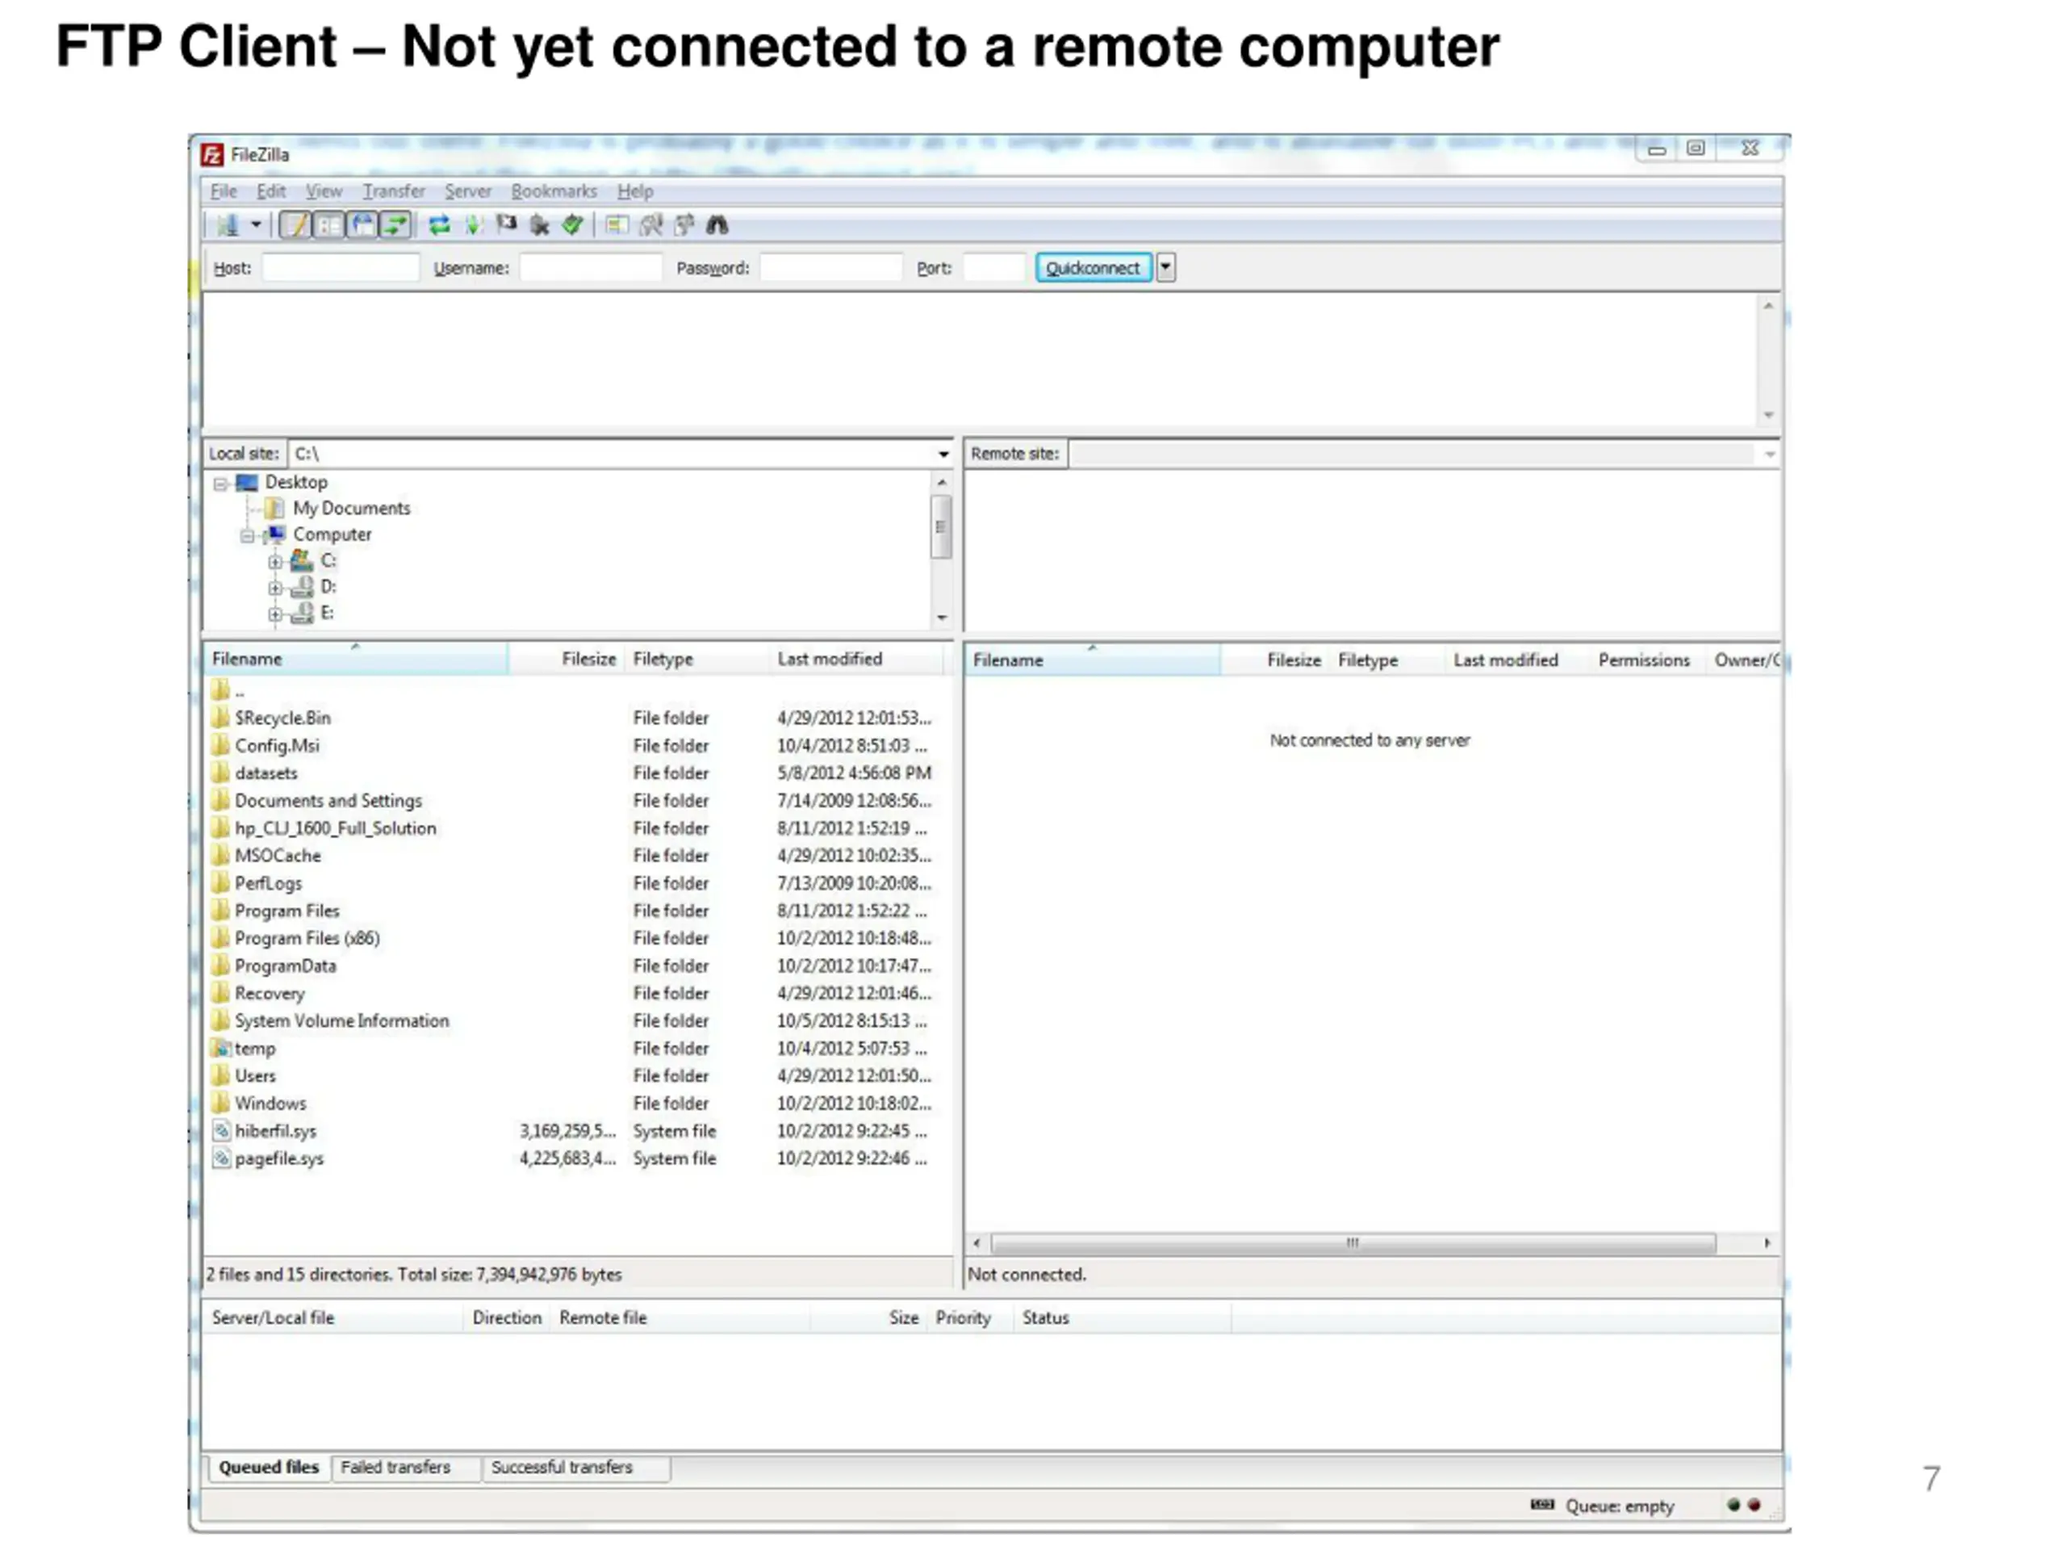Click the message log scroll-up arrow
The image size is (2066, 1550).
pos(1768,307)
